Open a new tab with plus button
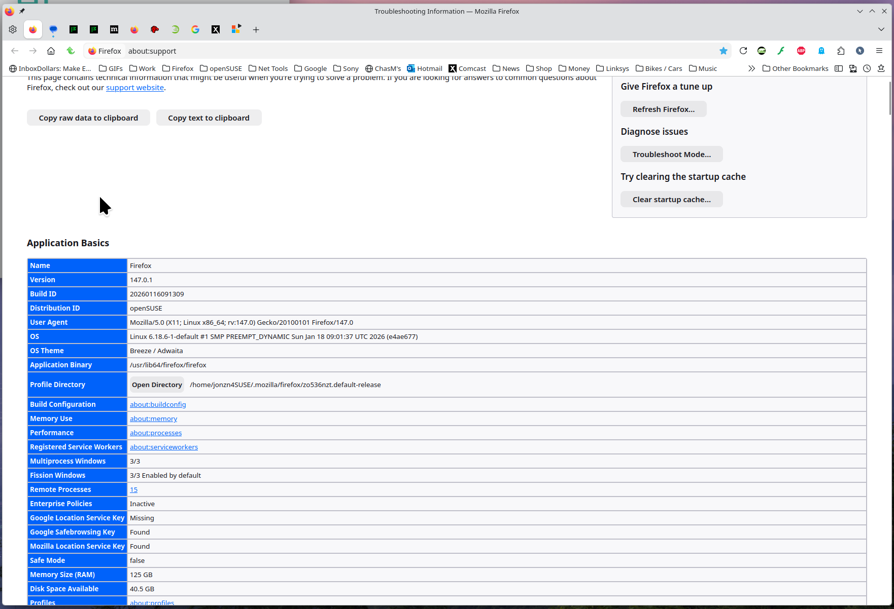The height and width of the screenshot is (609, 894). (x=256, y=30)
